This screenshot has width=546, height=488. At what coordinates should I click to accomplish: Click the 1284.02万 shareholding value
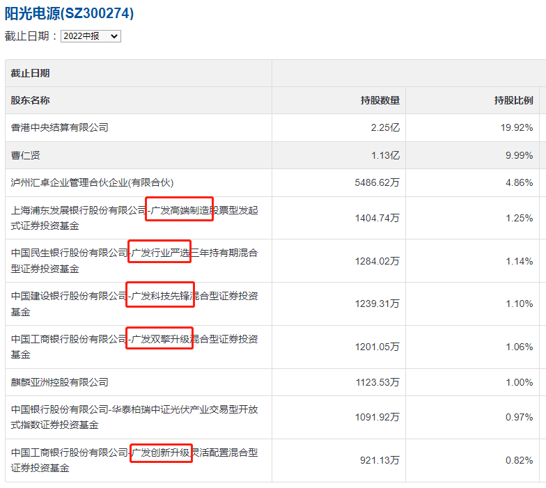(377, 261)
